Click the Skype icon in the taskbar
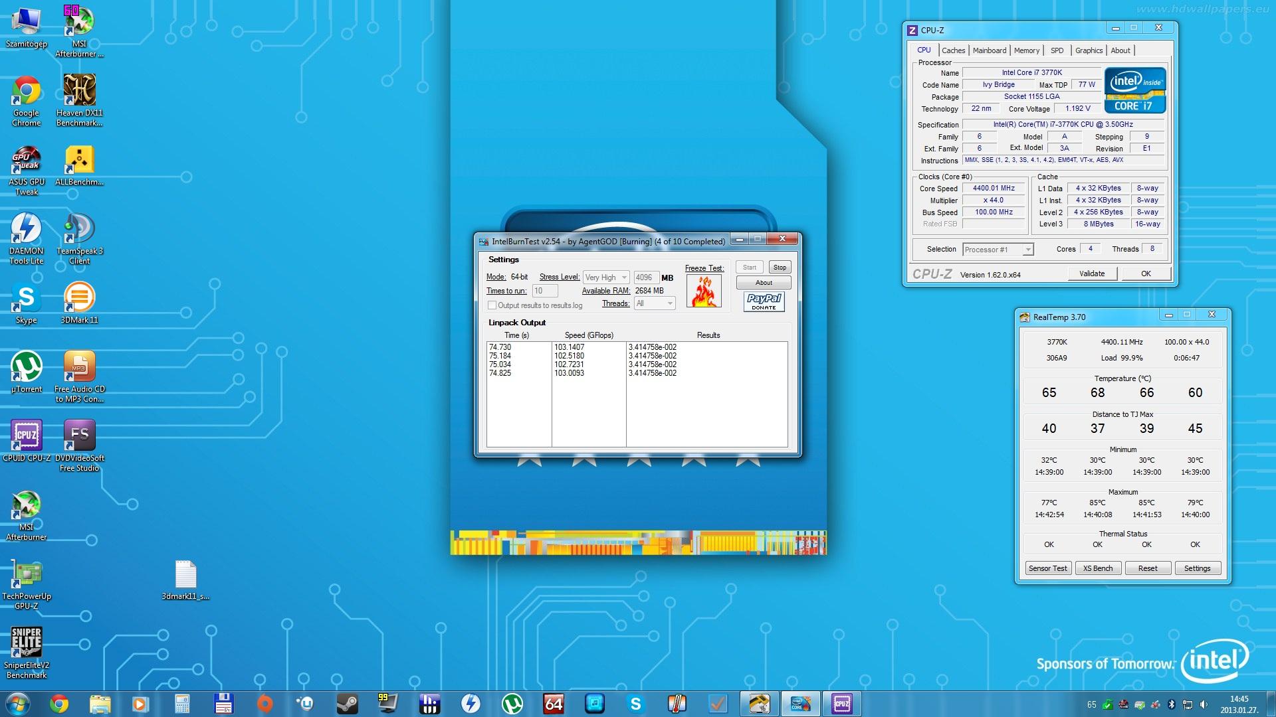This screenshot has height=717, width=1276. point(636,704)
